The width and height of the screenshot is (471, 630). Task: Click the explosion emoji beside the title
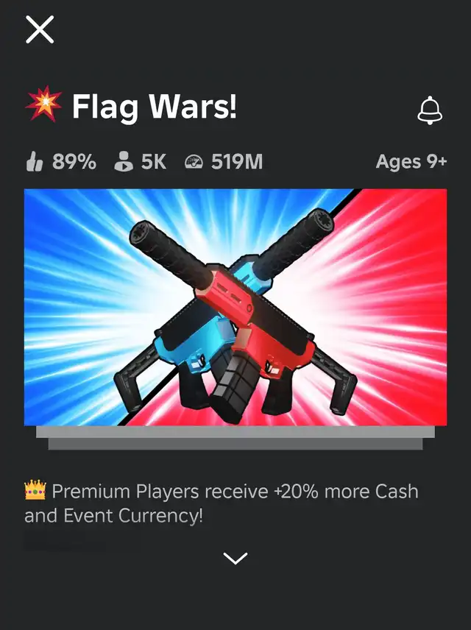pyautogui.click(x=44, y=104)
